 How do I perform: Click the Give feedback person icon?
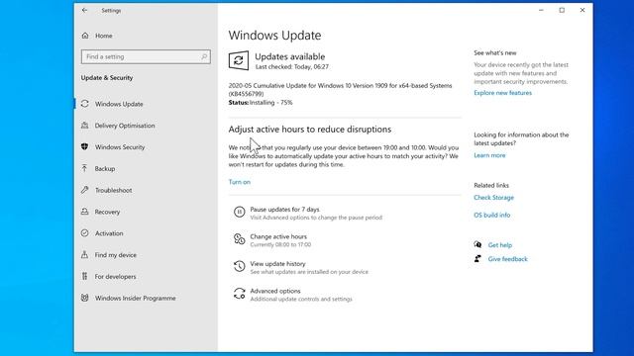(x=477, y=259)
